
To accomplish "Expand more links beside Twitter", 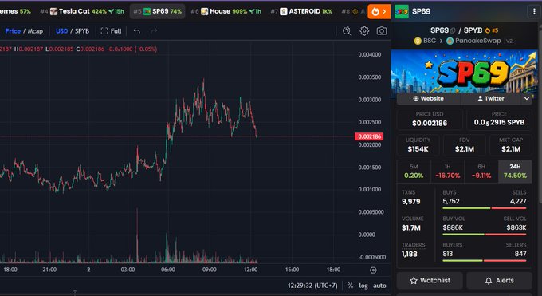I will tap(526, 99).
